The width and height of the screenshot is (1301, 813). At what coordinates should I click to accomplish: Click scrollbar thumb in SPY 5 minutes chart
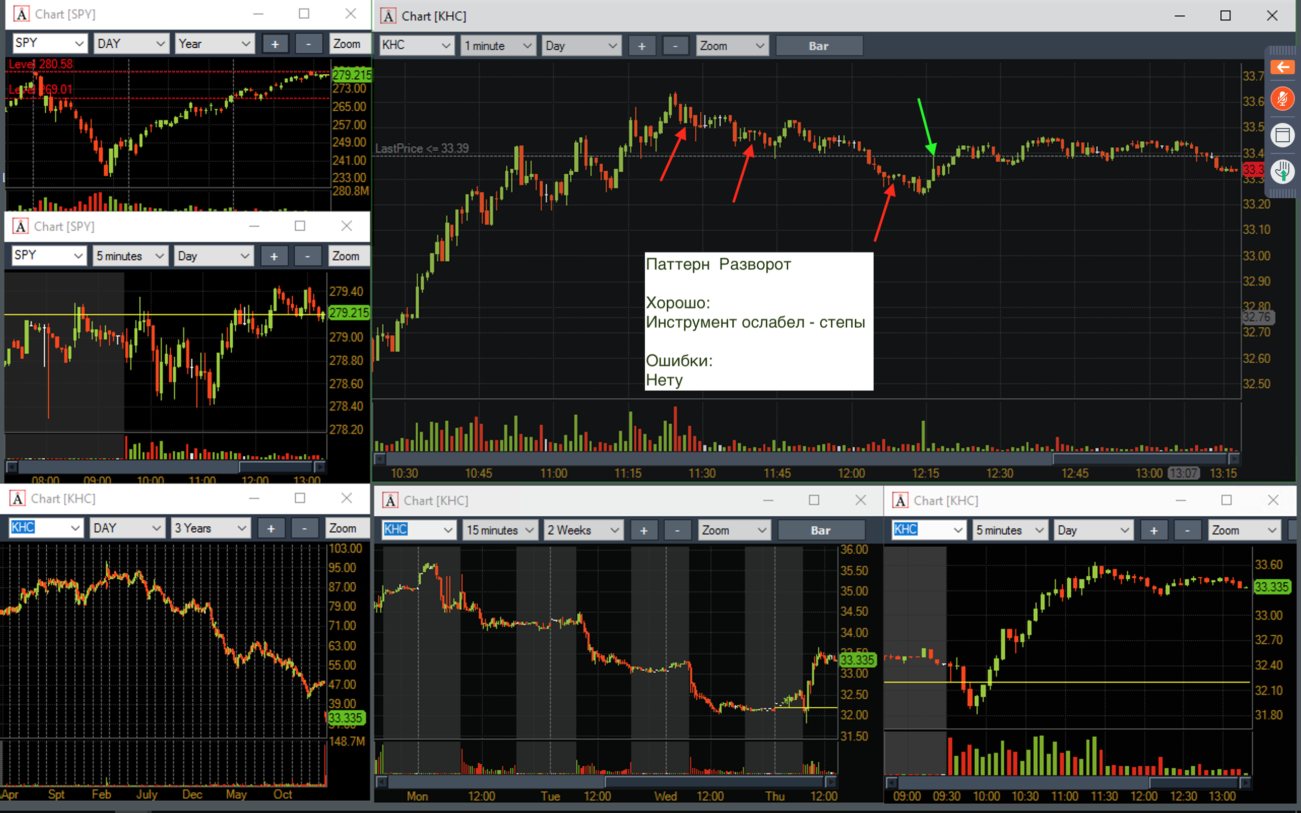tap(276, 467)
